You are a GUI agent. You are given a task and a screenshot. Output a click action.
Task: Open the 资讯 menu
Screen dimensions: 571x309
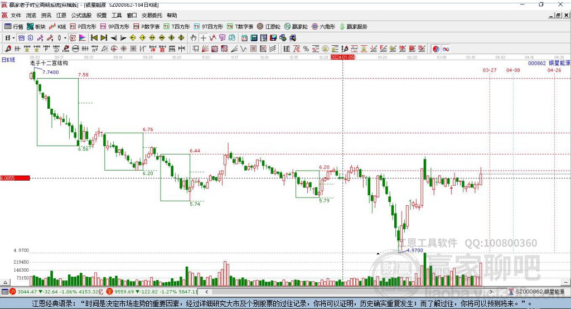[46, 15]
